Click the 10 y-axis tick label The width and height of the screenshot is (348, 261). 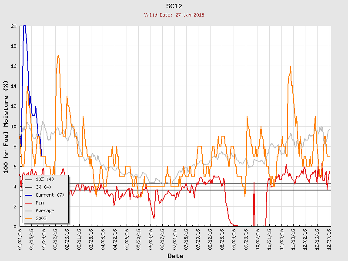click(13, 126)
